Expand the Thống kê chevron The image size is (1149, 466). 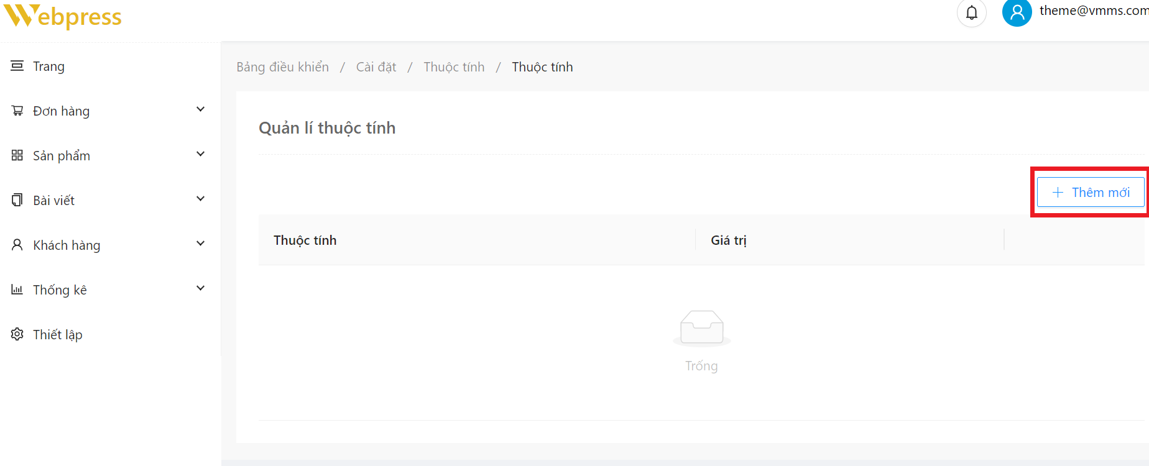pyautogui.click(x=200, y=289)
